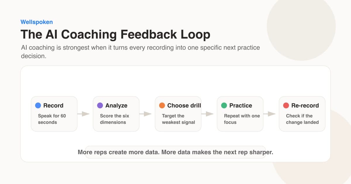Select the Choose drill step heading
351x184 pixels.
[184, 105]
